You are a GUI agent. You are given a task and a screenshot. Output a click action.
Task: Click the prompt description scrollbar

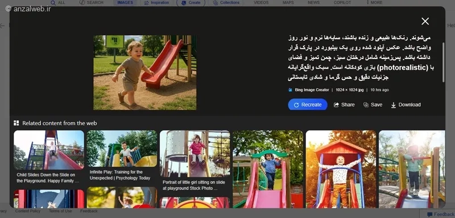click(443, 62)
